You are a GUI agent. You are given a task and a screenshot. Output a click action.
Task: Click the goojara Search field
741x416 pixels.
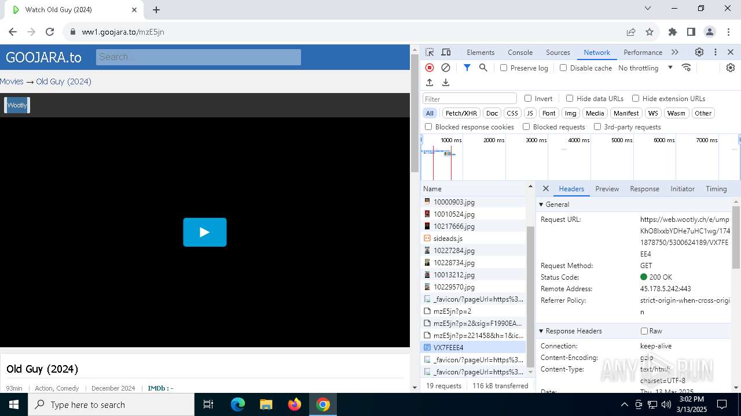pyautogui.click(x=199, y=57)
